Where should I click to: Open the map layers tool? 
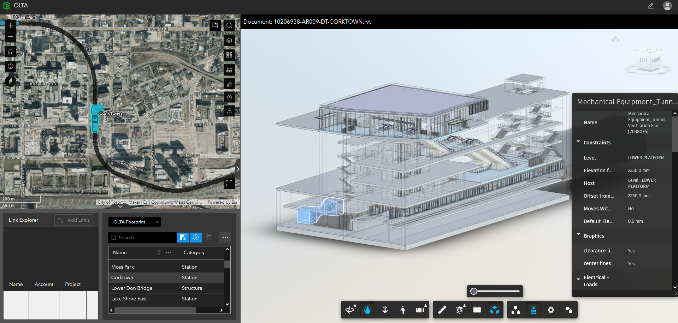pyautogui.click(x=229, y=40)
